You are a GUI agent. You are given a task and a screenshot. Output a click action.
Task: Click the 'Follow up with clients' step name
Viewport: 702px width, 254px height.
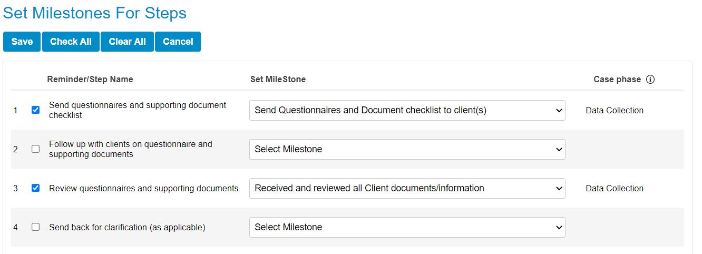point(131,149)
